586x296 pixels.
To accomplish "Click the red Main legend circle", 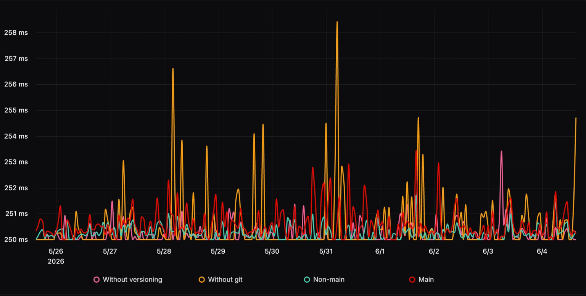I will pyautogui.click(x=412, y=280).
